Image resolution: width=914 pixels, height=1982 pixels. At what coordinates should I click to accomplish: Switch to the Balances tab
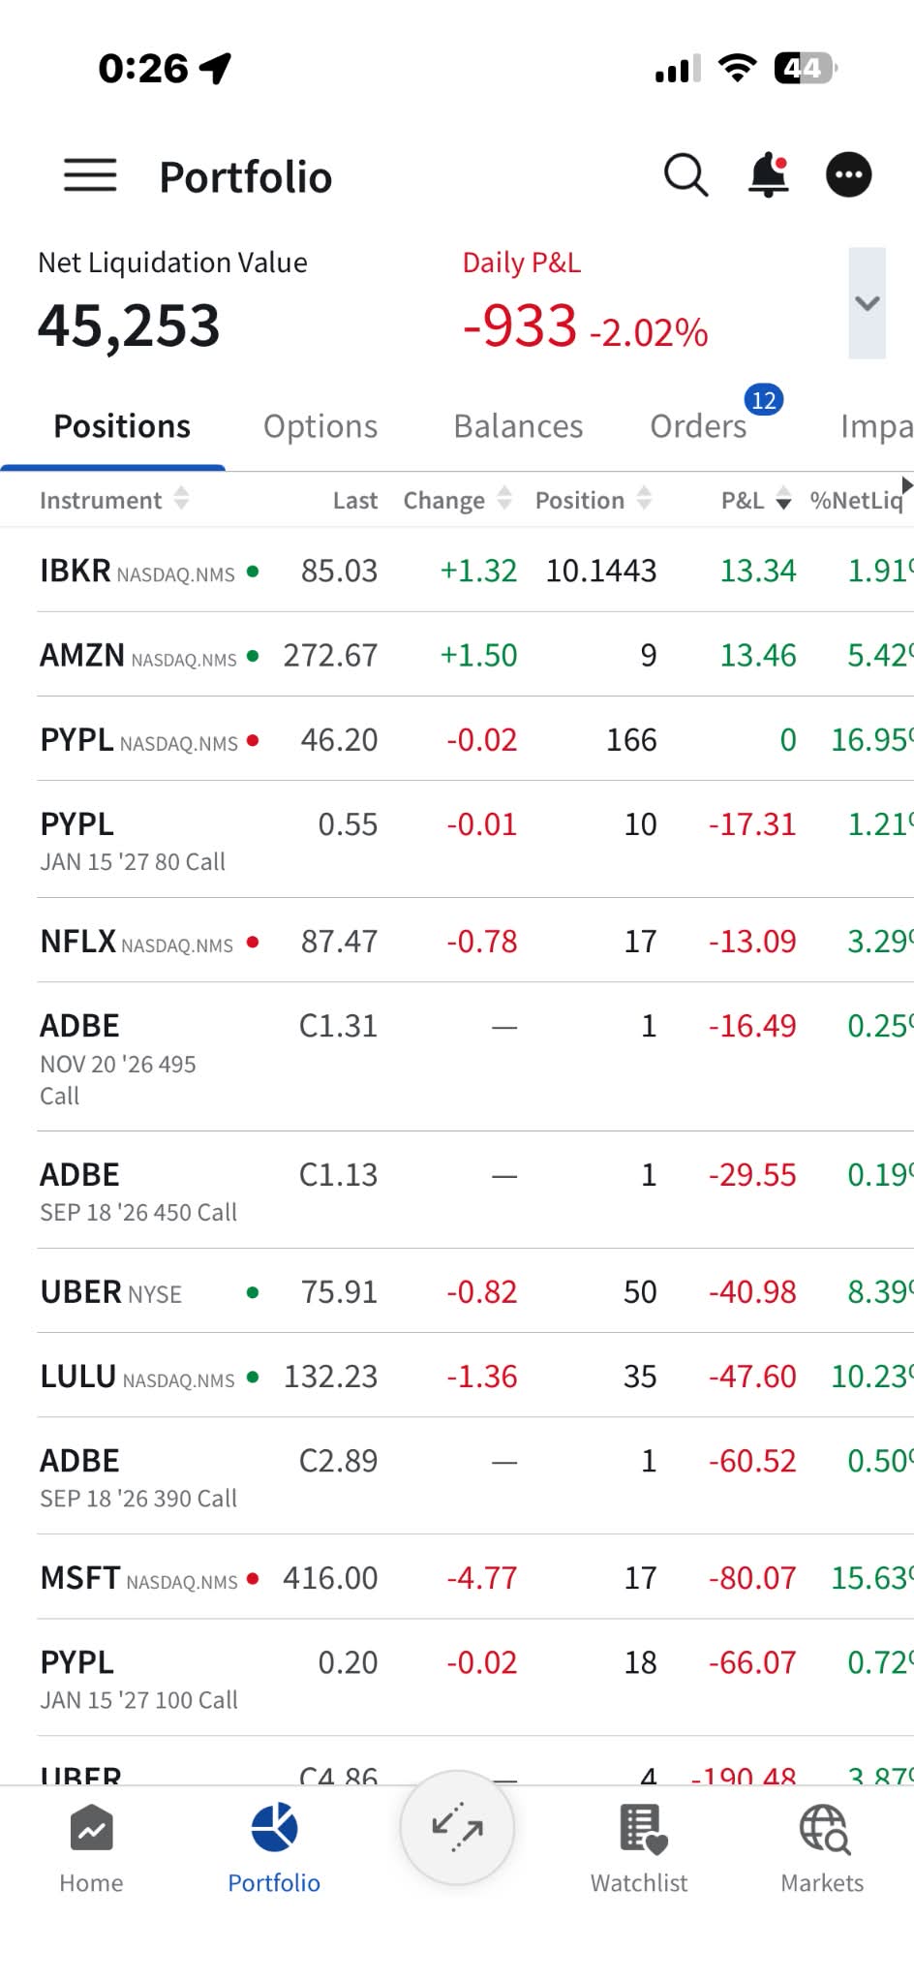518,426
